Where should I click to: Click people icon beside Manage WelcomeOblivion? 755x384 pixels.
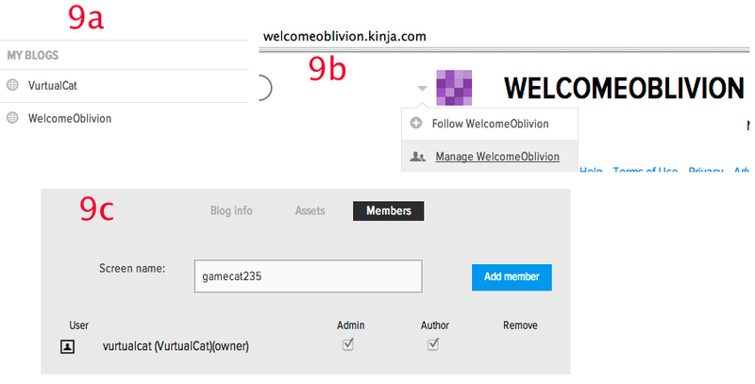[x=417, y=157]
